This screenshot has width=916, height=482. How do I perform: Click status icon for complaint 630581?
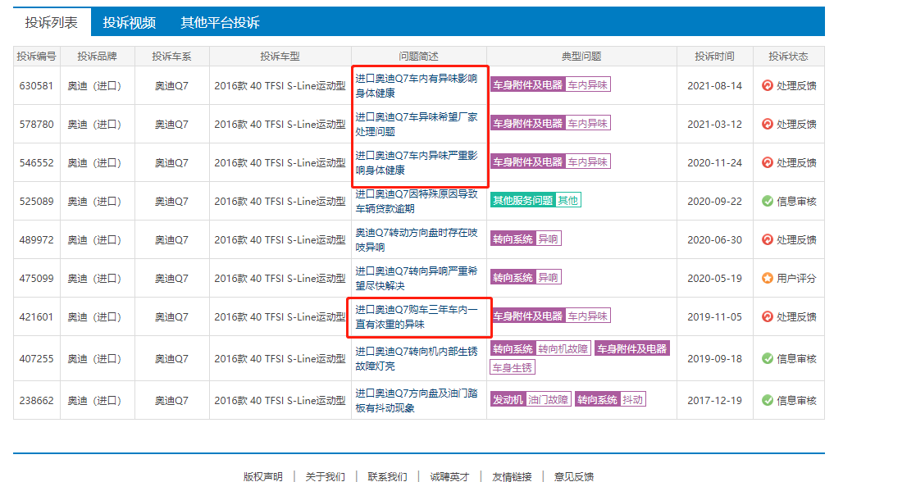pos(767,85)
